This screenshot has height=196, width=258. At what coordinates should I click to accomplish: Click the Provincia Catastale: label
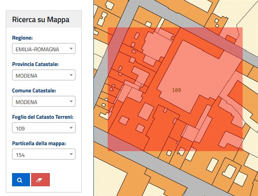click(x=35, y=64)
